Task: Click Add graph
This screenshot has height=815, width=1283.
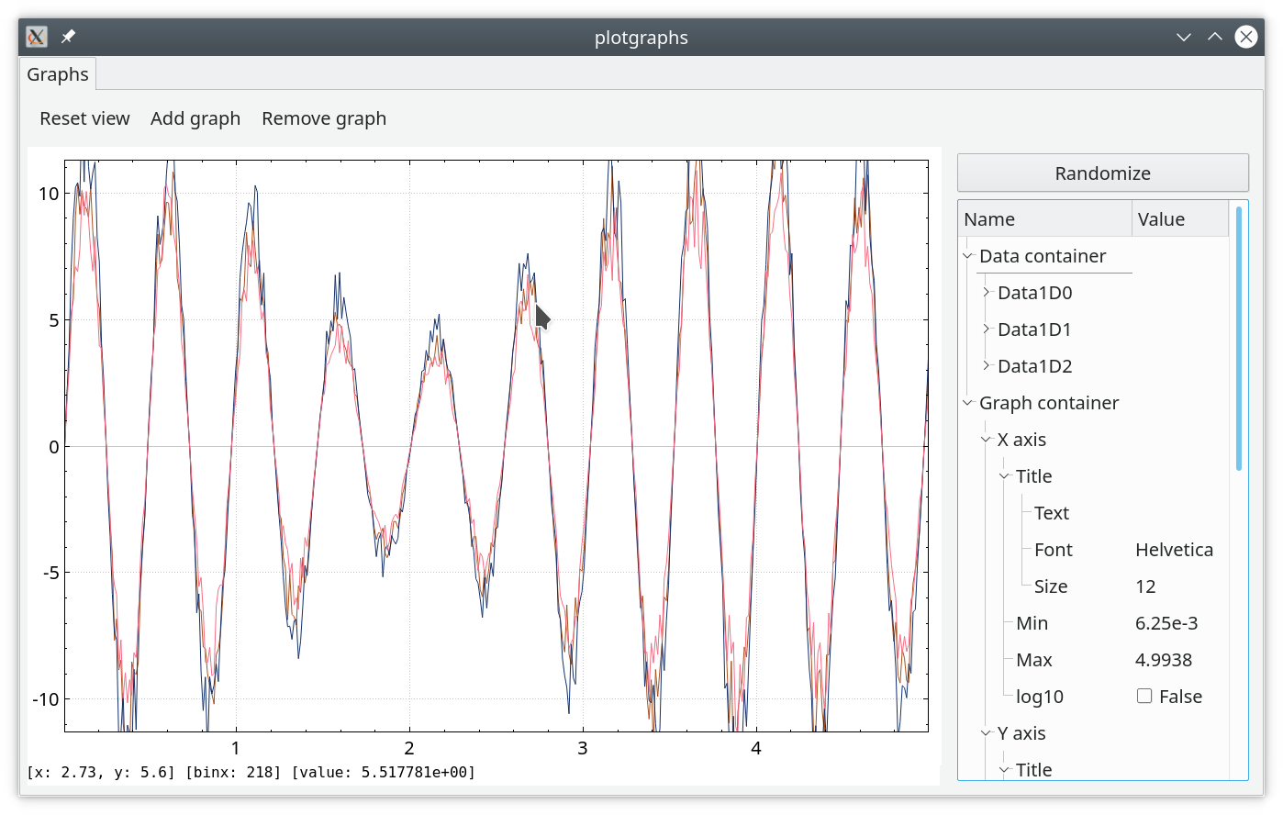Action: 195,118
